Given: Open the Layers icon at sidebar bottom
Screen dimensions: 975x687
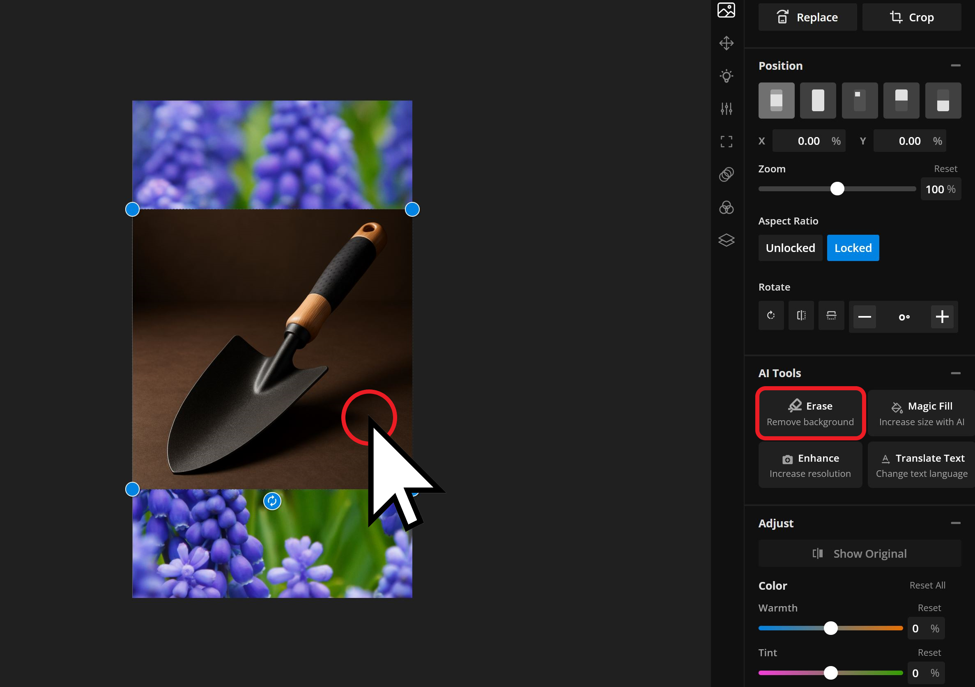Looking at the screenshot, I should coord(726,240).
